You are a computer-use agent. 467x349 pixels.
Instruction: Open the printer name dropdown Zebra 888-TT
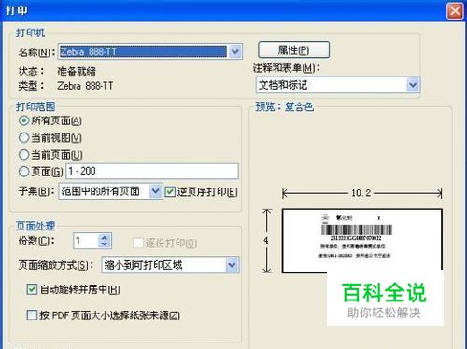(x=150, y=51)
